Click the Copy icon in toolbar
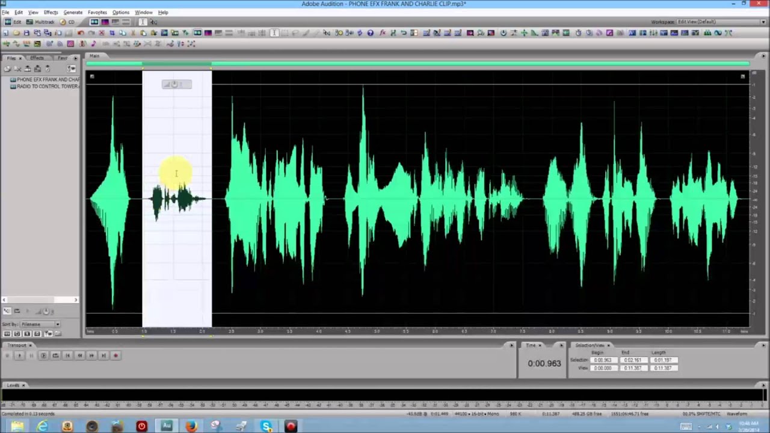 click(x=123, y=32)
